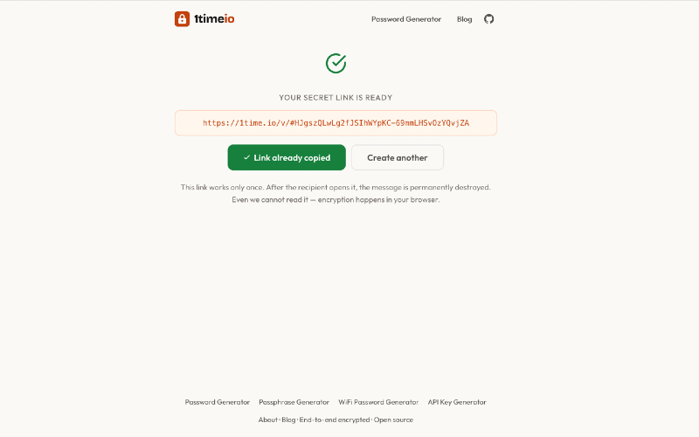Click the Create another button
699x437 pixels.
pos(398,158)
